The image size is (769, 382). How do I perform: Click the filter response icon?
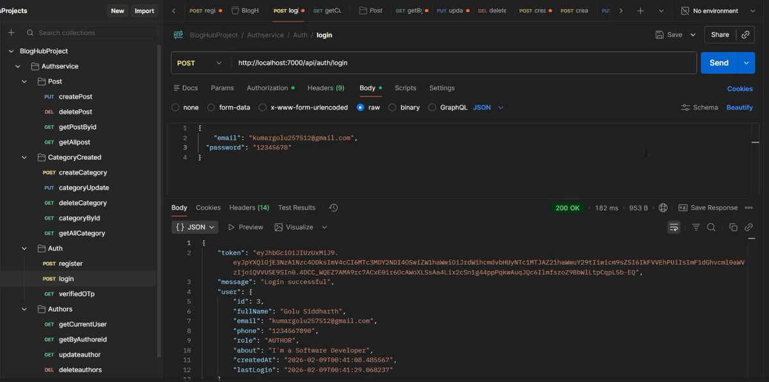click(x=696, y=228)
